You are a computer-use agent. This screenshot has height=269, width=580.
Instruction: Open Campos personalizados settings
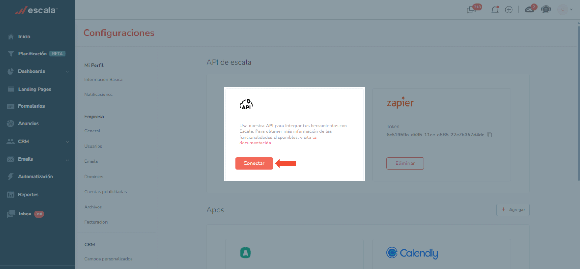tap(108, 259)
